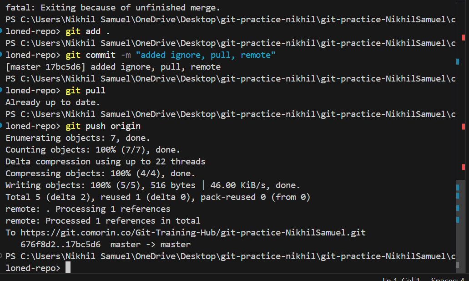Viewport: 469px width, 281px height.
Task: Click the "Writing objects: 100%" output line
Action: (153, 185)
